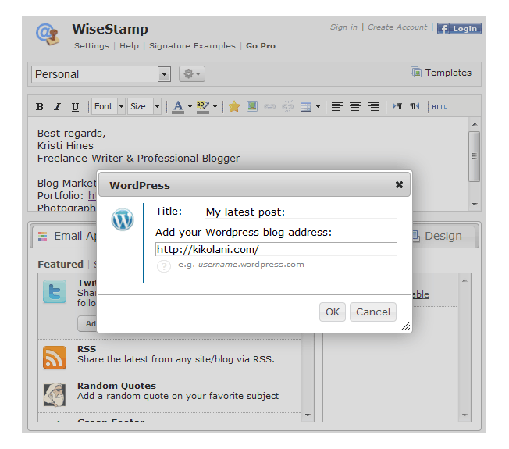Center align text
This screenshot has height=449, width=509.
coord(355,106)
